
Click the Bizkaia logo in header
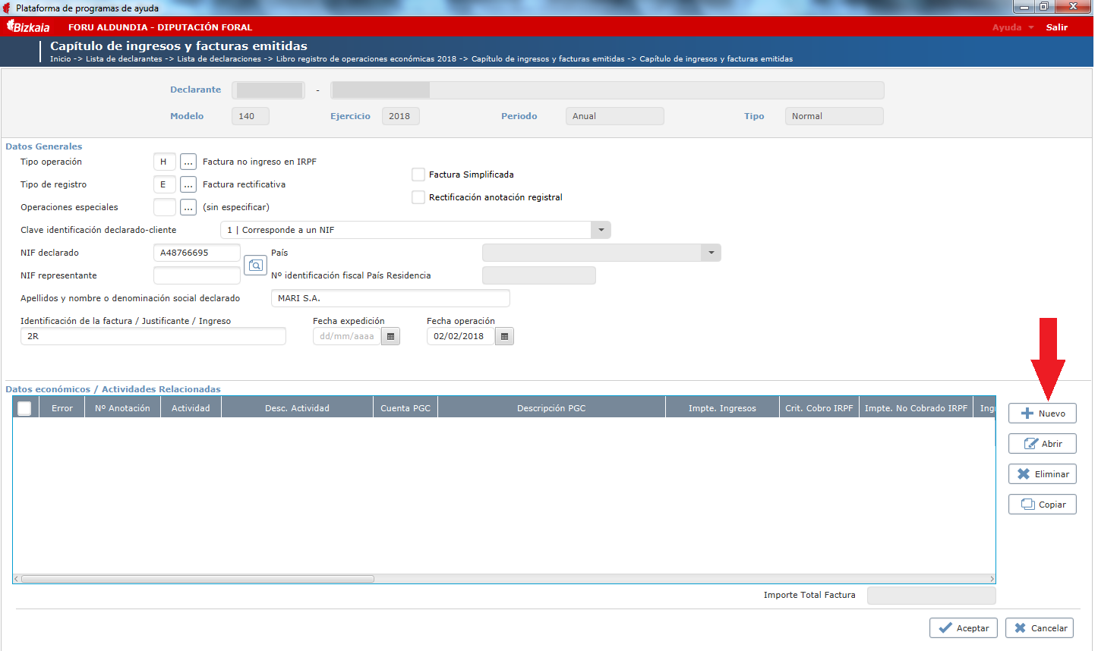(x=28, y=27)
